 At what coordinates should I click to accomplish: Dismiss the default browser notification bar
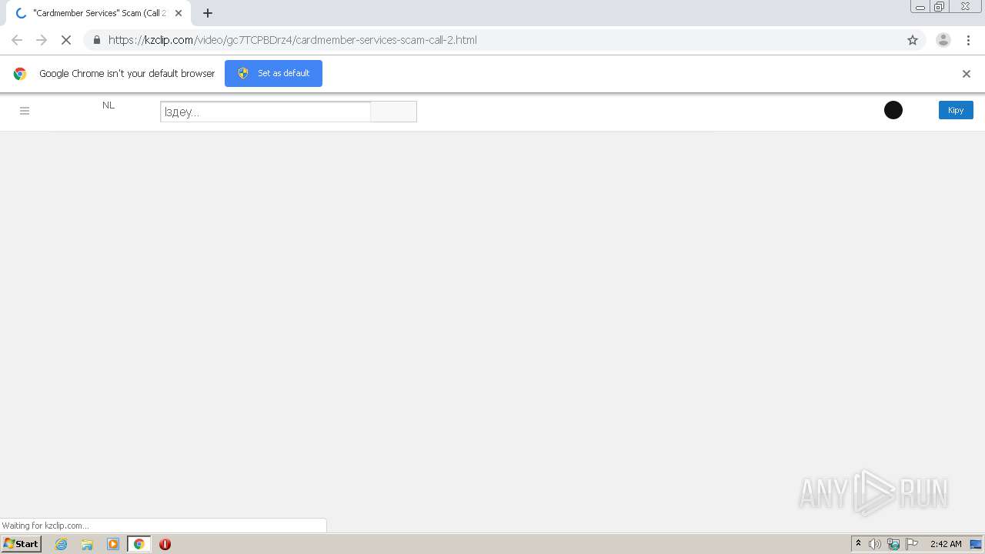pyautogui.click(x=967, y=74)
